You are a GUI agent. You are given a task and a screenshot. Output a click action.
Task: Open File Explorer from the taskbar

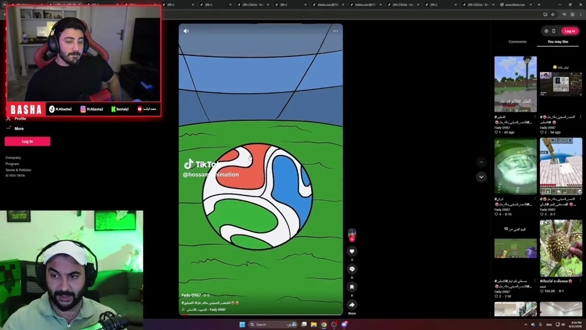tap(314, 324)
